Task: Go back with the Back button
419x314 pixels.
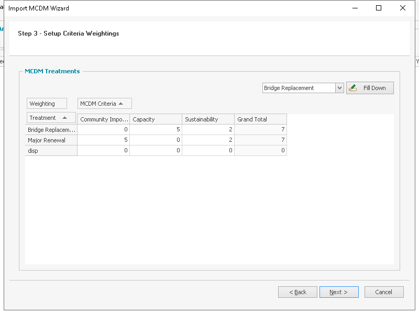Action: point(297,292)
